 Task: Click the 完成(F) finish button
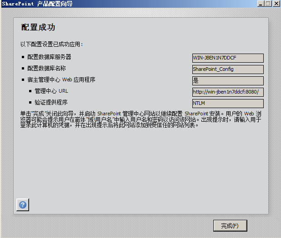(x=230, y=226)
